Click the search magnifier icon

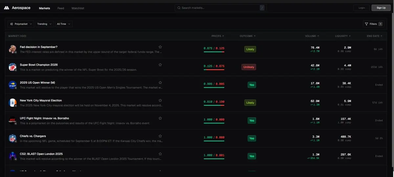[x=179, y=8]
